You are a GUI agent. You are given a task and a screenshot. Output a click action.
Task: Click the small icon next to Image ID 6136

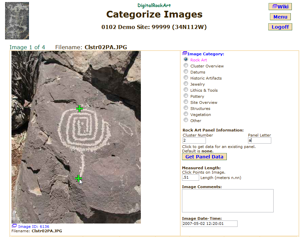point(14,226)
